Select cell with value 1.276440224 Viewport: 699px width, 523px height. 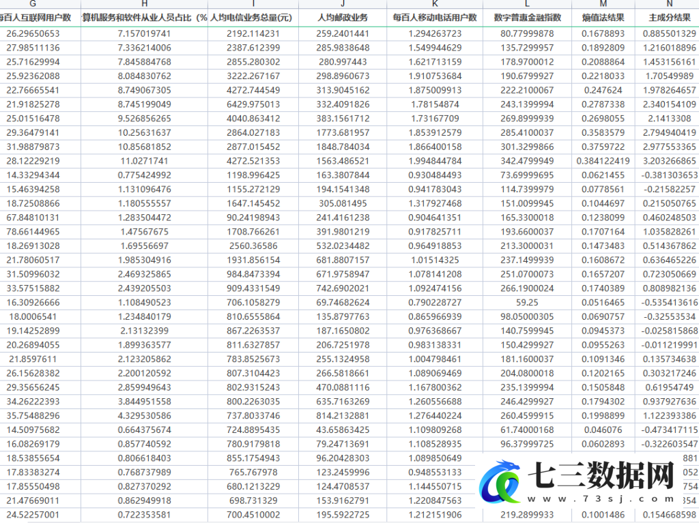point(435,416)
